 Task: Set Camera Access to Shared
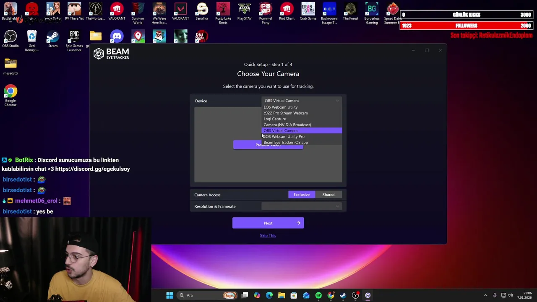click(328, 195)
